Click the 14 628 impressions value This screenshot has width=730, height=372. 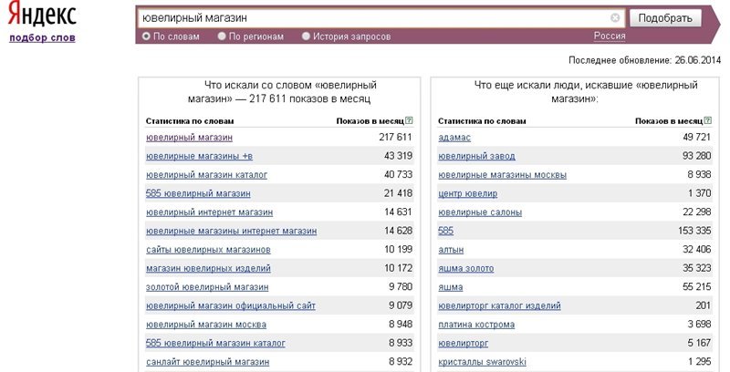click(x=398, y=231)
